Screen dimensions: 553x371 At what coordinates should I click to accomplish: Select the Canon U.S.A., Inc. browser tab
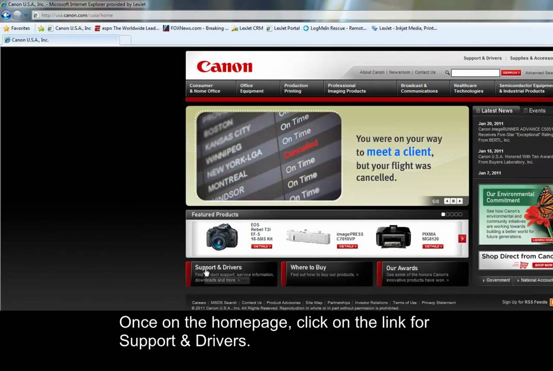click(x=61, y=40)
